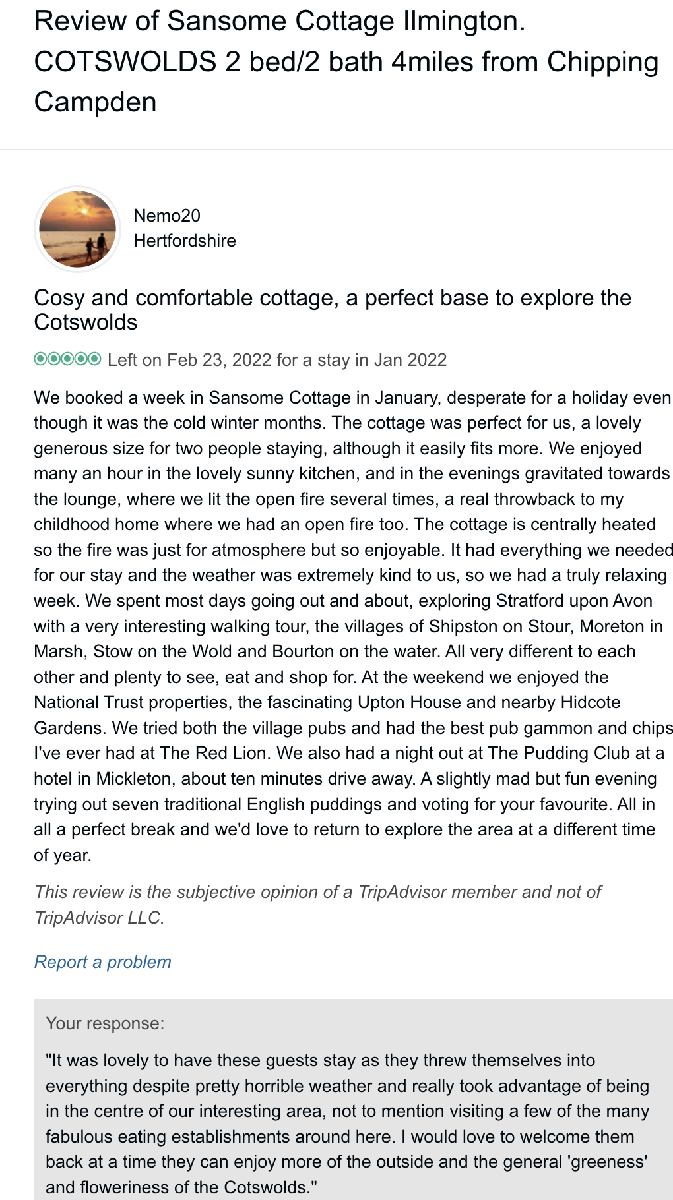Open the Nemo20 reviewer profile name
The image size is (673, 1200).
(167, 216)
